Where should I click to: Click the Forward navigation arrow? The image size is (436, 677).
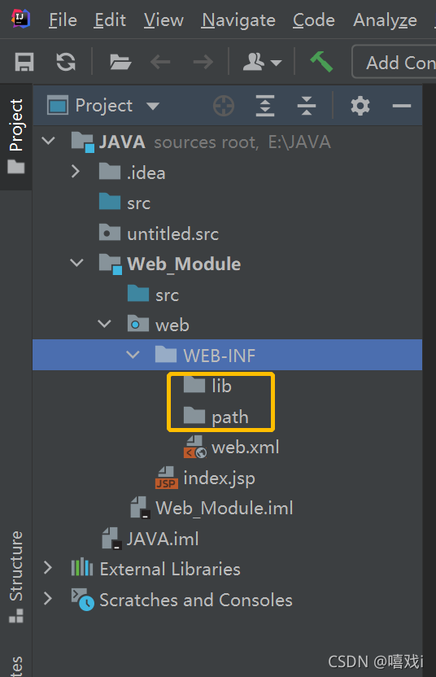coord(203,62)
